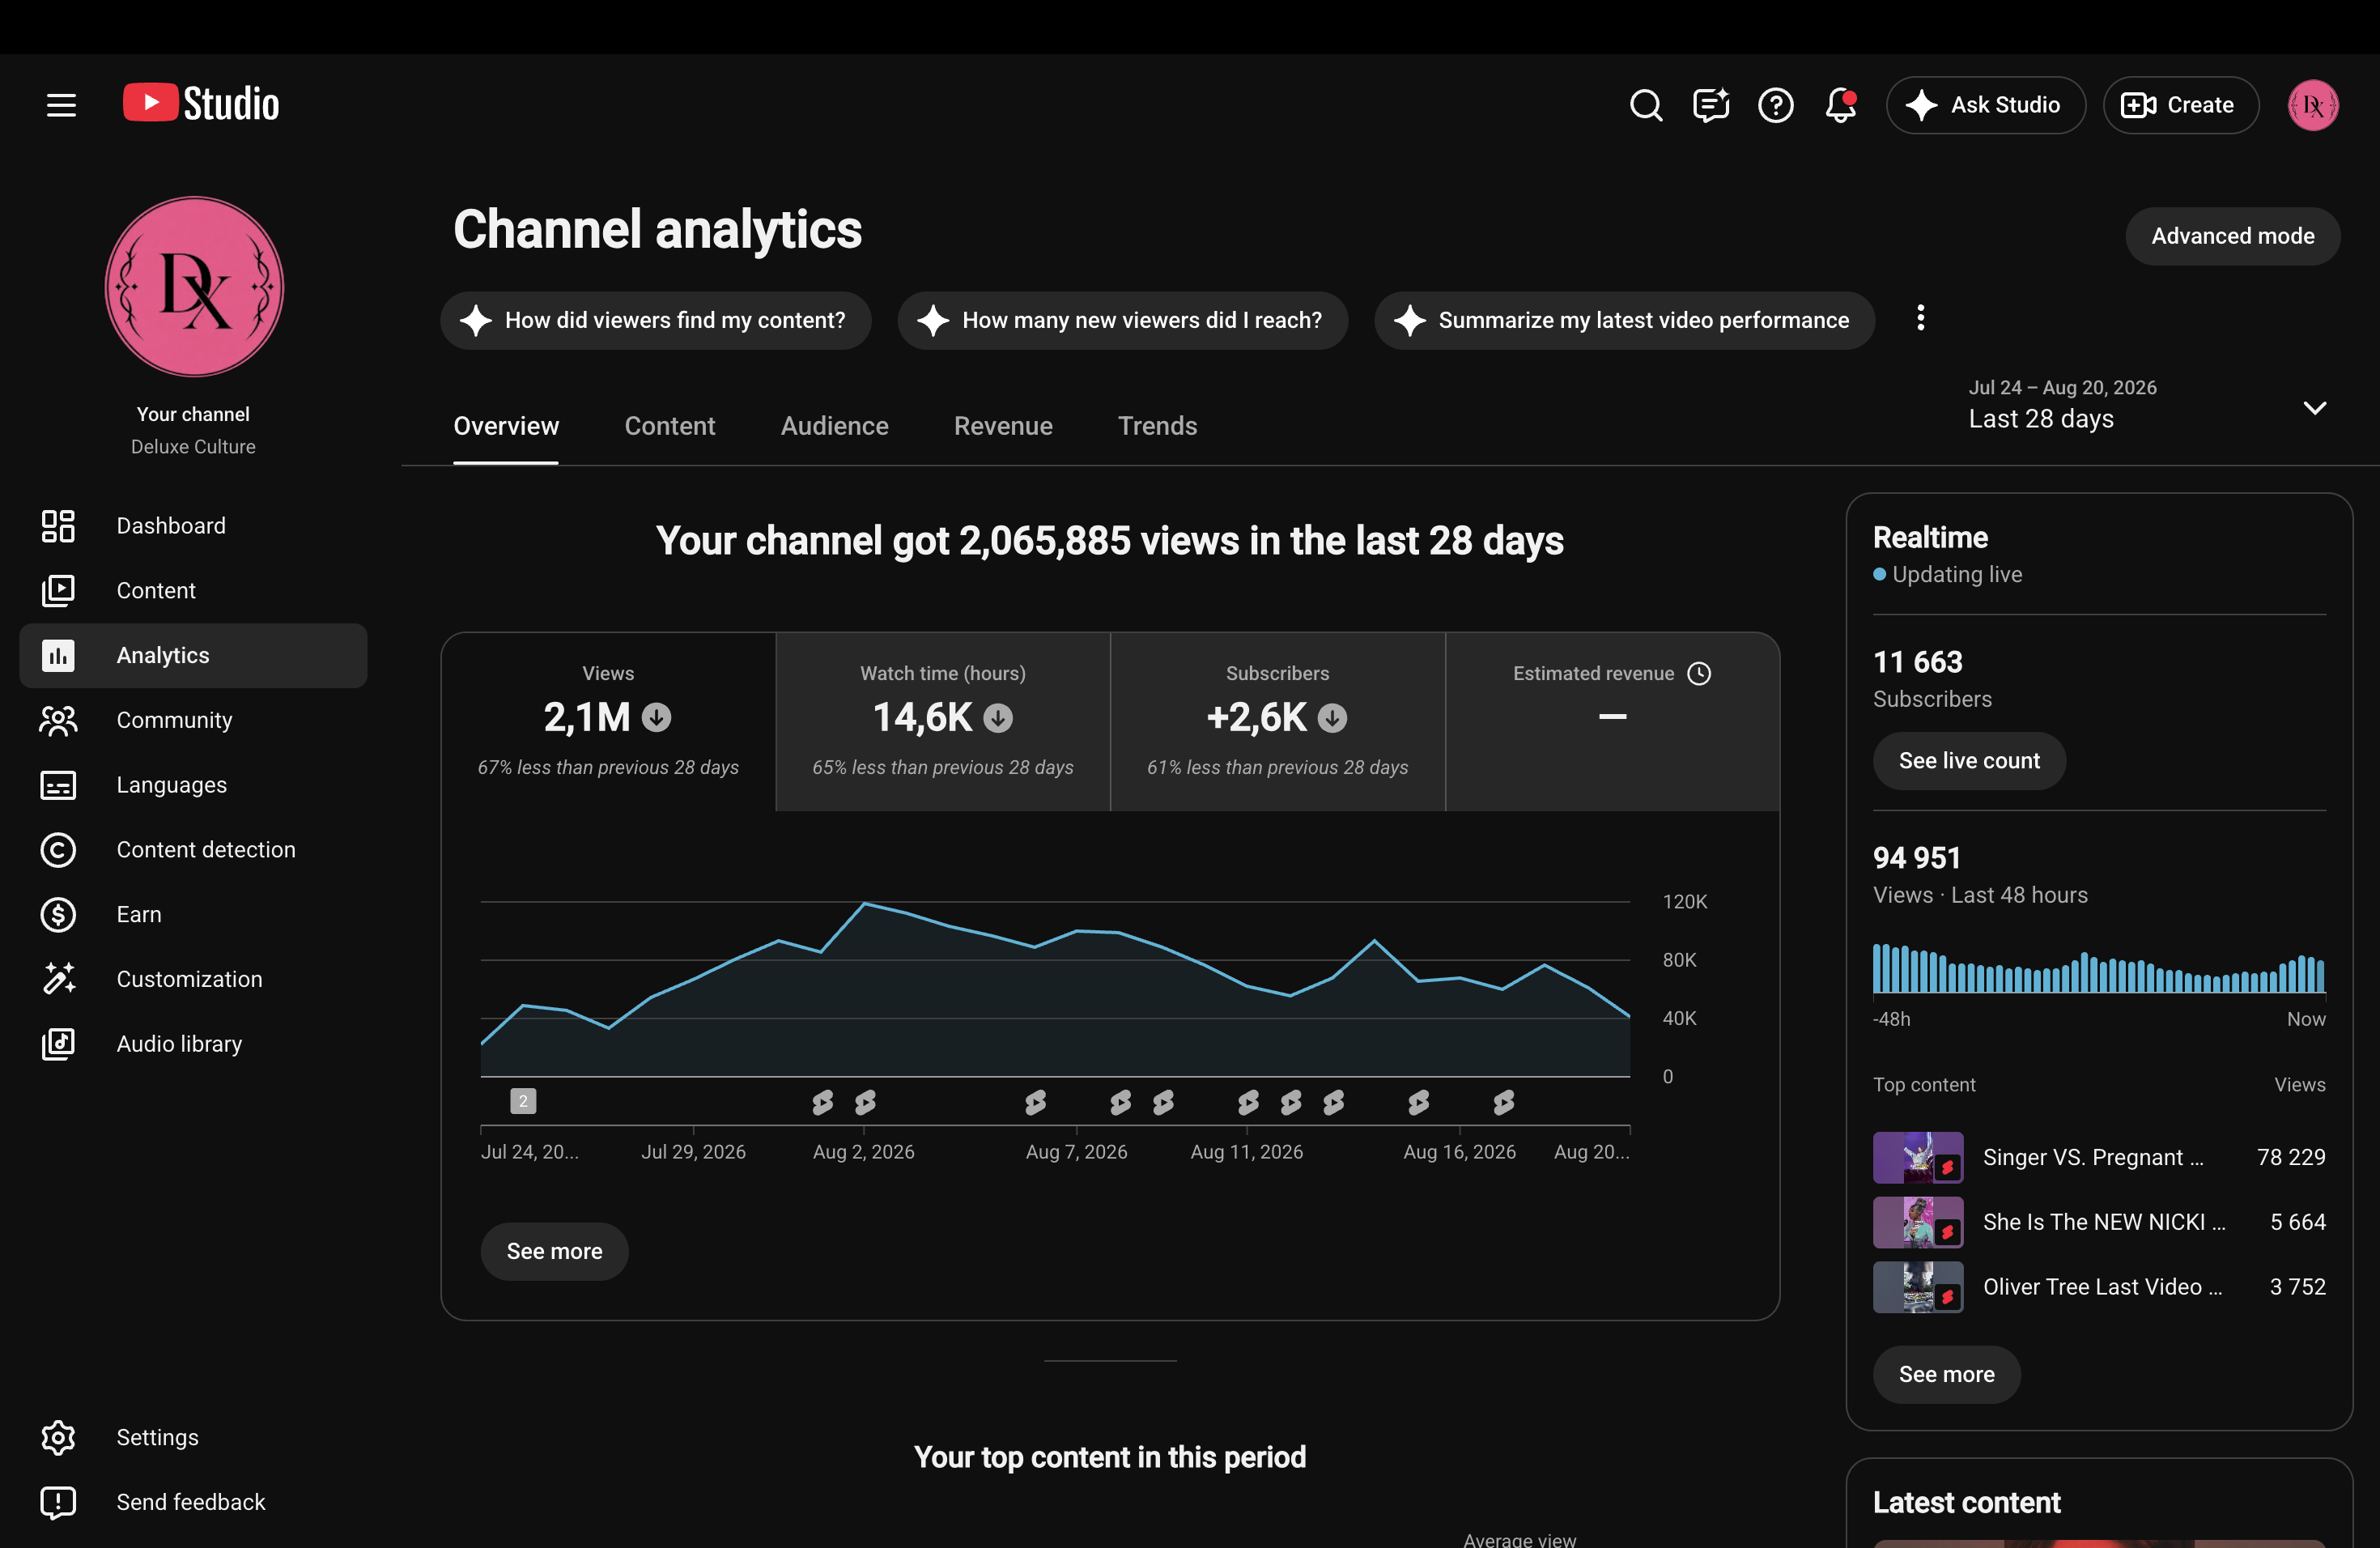
Task: Open notifications bell icon
Action: [x=1840, y=105]
